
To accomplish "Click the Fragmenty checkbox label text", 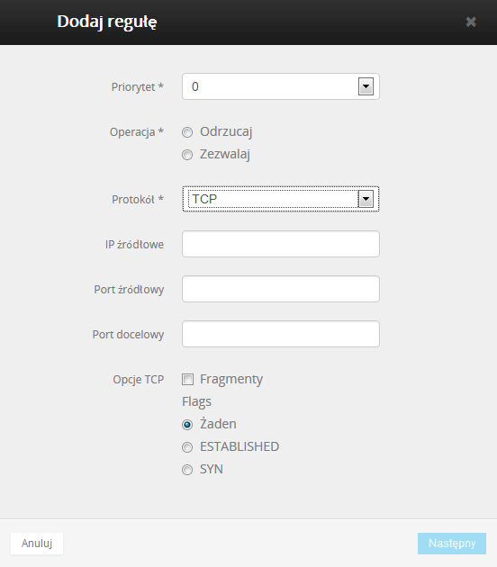I will pos(231,379).
